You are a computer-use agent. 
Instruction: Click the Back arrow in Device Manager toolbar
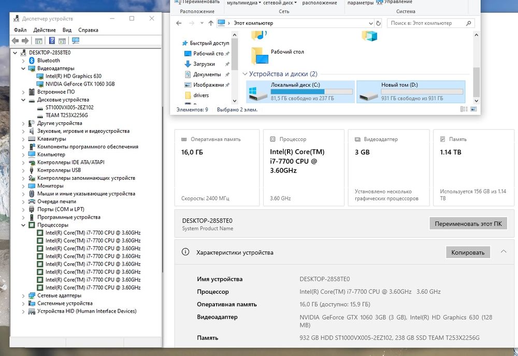click(15, 40)
